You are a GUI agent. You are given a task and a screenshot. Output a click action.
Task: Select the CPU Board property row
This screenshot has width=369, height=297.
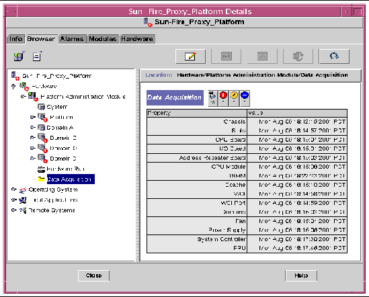click(x=247, y=140)
